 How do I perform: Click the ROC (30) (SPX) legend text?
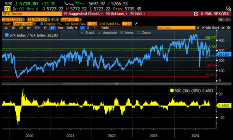click(x=194, y=91)
